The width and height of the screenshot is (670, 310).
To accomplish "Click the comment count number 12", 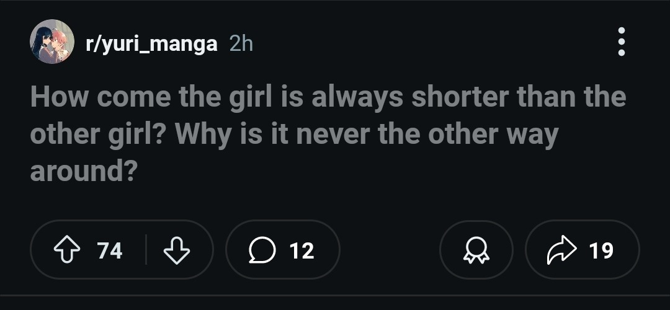I will pos(302,250).
